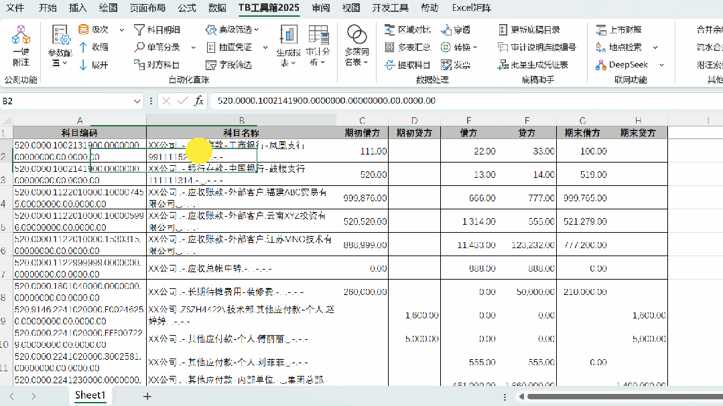Image resolution: width=723 pixels, height=406 pixels.
Task: Click the 审计分析 calculator button
Action: point(318,45)
